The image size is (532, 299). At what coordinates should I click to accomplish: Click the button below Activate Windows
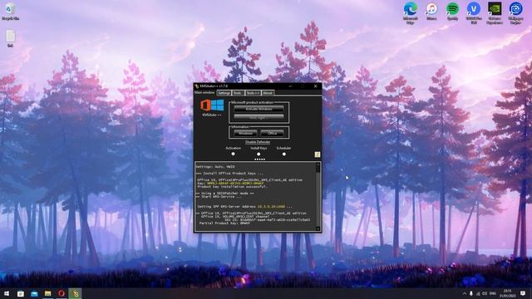(259, 118)
